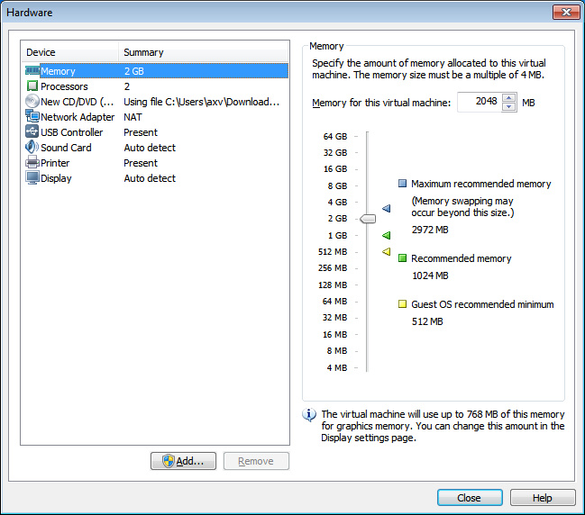Click the 256 MB scale label

(333, 268)
